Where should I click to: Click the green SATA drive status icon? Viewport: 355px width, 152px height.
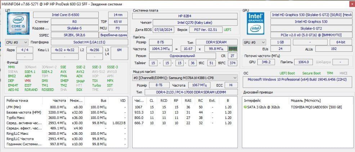245,107
